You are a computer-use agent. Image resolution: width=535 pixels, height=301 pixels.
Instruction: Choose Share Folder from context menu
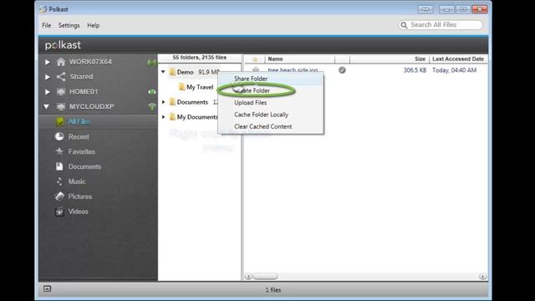[271, 79]
